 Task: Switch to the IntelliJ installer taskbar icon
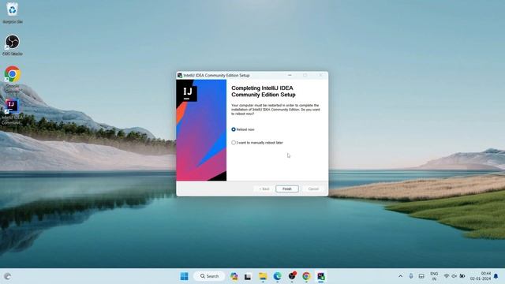tap(321, 276)
